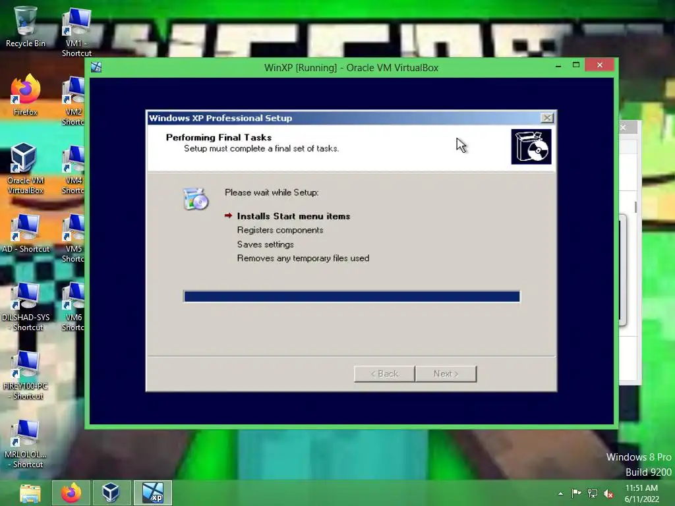Select the VM6 Shortcut desktop icon

pyautogui.click(x=73, y=307)
